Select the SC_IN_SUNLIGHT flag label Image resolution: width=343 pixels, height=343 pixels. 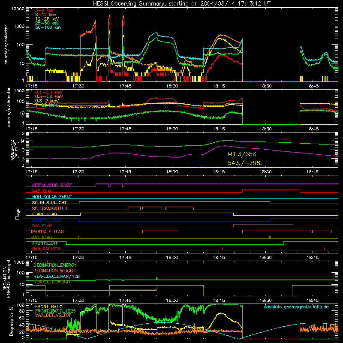(49, 202)
